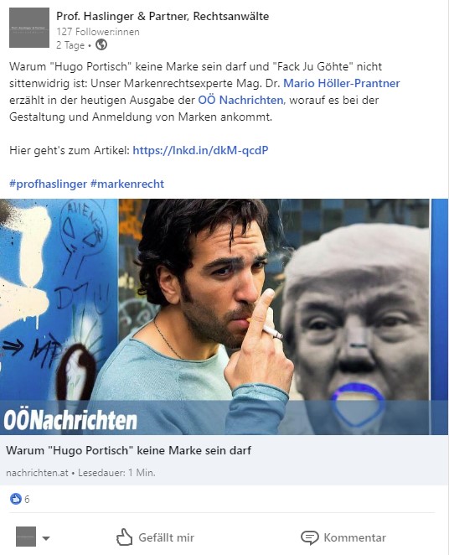Click the OÖNachrichten logo on the image
The height and width of the screenshot is (555, 449).
[x=70, y=420]
